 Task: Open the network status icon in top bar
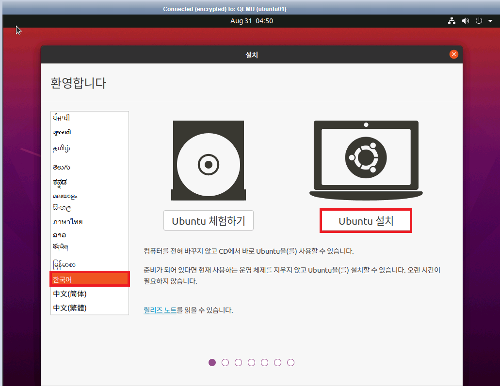[452, 21]
